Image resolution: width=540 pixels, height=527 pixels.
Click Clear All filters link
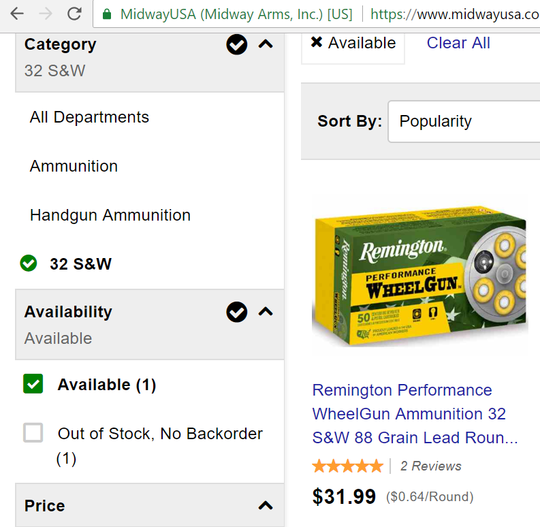[458, 43]
